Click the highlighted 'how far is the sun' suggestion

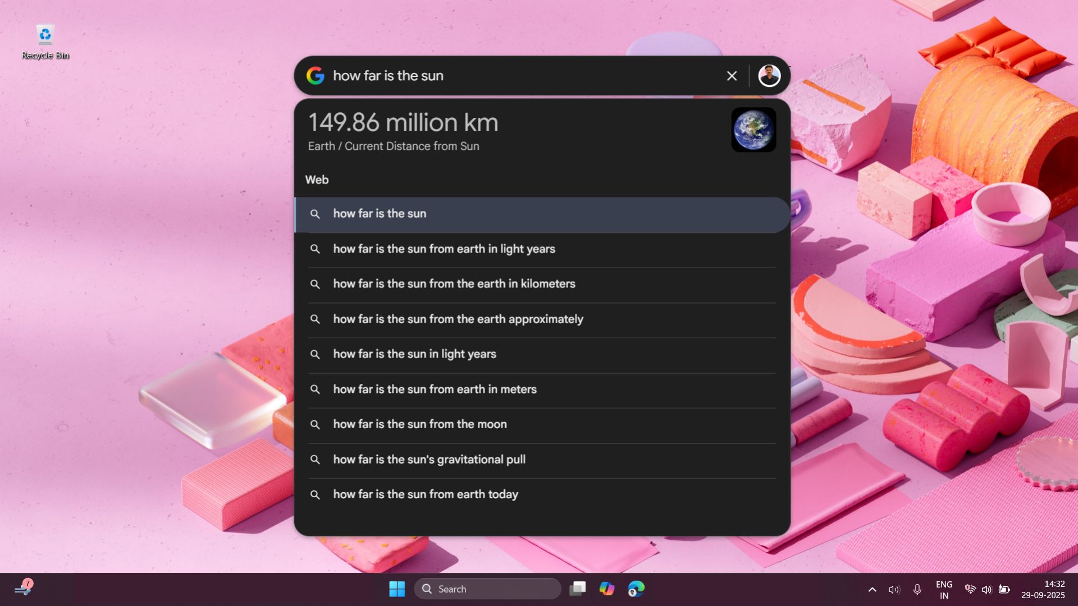click(x=380, y=214)
